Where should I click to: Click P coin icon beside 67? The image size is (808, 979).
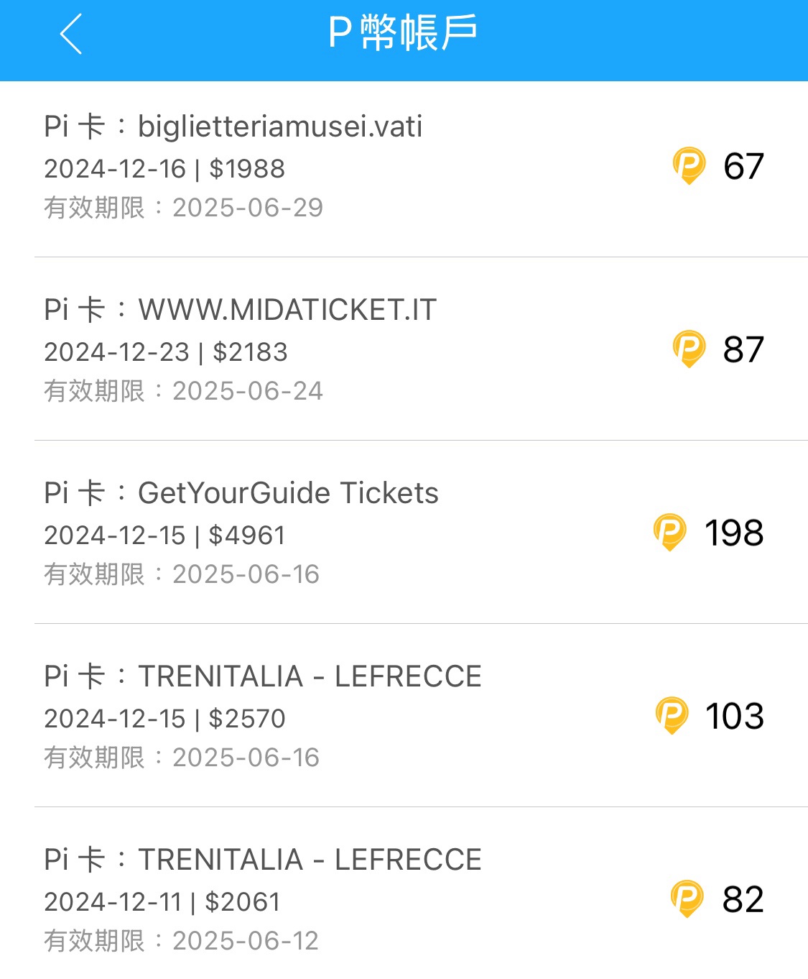click(689, 165)
